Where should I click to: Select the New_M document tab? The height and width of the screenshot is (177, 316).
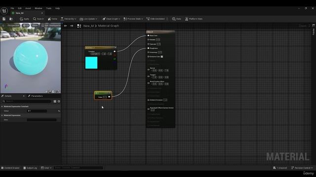[27, 13]
